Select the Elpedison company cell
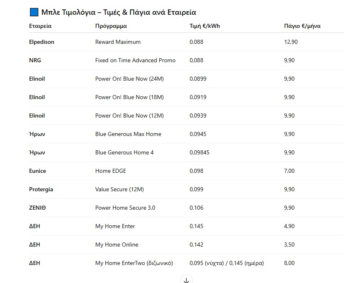Screen dimensions: 349x283 click(42, 42)
